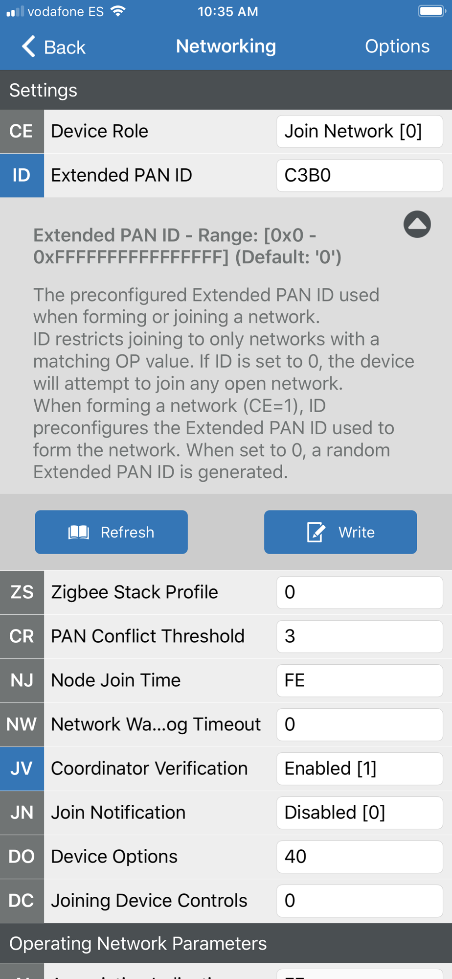This screenshot has width=452, height=979.
Task: Tap the ZS parameter badge
Action: (22, 592)
